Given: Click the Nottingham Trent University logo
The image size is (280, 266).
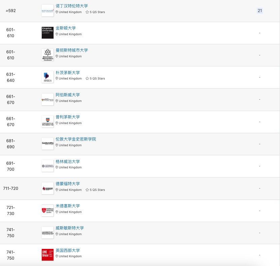Looking at the screenshot, I should [47, 11].
